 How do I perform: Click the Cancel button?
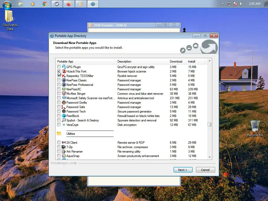tap(205, 170)
